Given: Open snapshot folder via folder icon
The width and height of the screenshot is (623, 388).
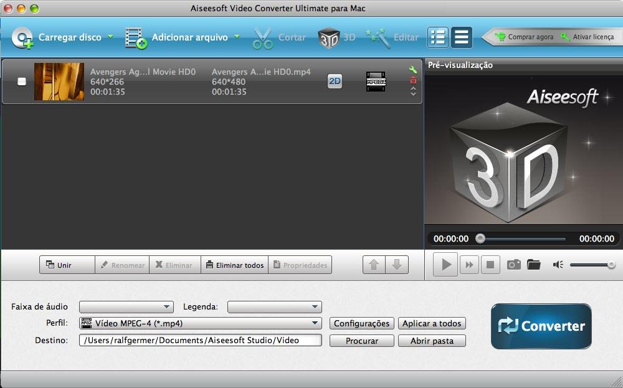Looking at the screenshot, I should click(534, 264).
